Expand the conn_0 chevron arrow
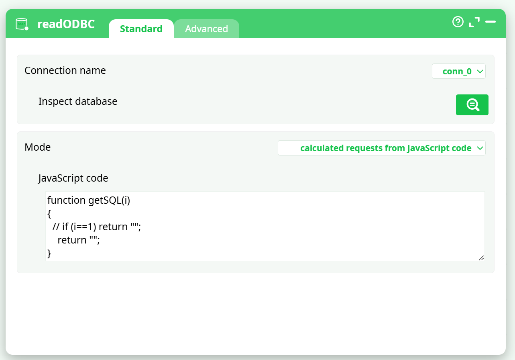This screenshot has width=515, height=360. (480, 72)
